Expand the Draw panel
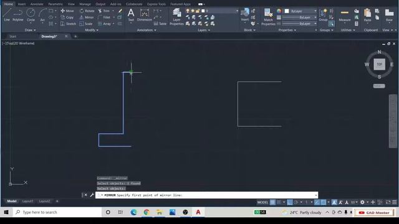This screenshot has width=399, height=224. pyautogui.click(x=31, y=30)
